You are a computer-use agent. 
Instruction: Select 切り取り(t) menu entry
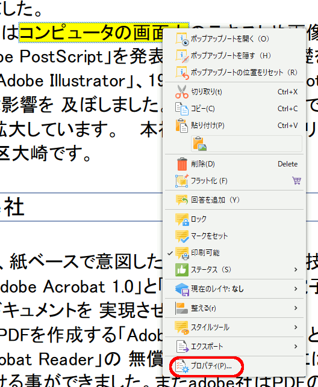(x=234, y=92)
